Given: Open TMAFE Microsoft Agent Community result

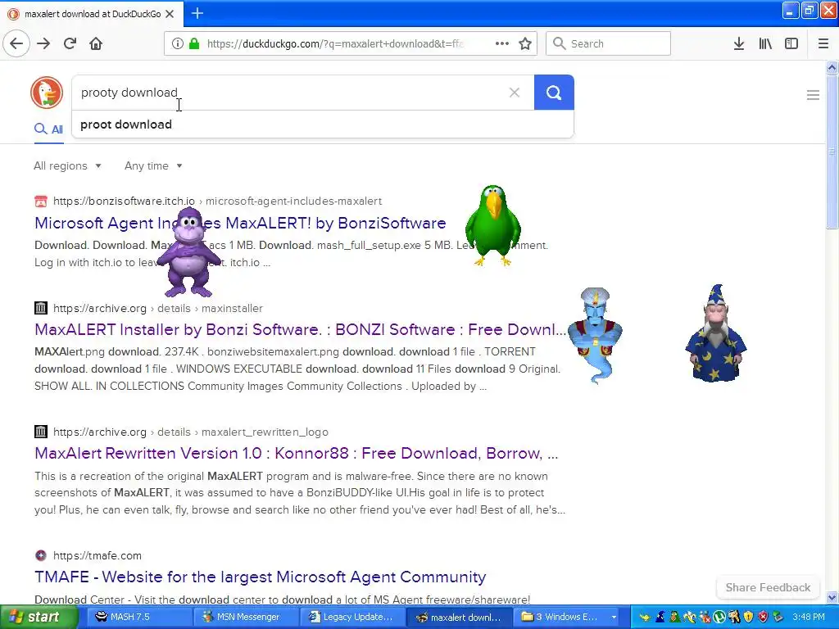Looking at the screenshot, I should (260, 577).
